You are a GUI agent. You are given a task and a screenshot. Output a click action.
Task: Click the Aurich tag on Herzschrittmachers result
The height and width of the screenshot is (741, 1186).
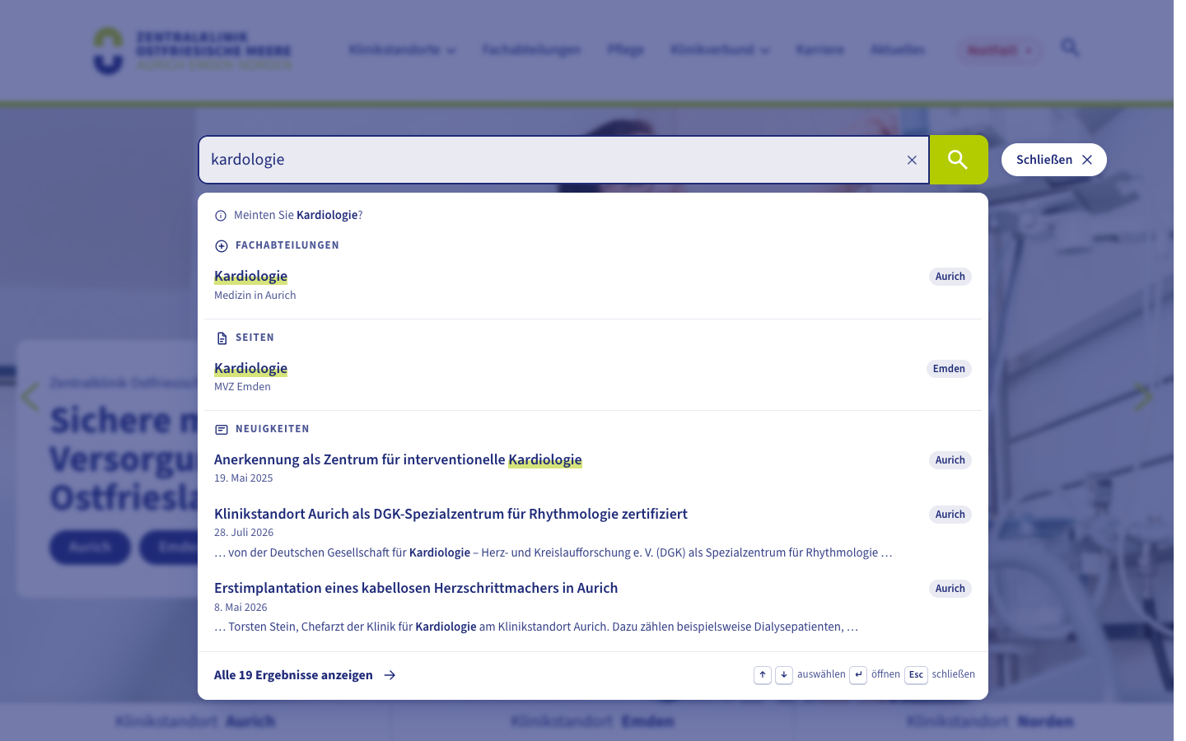pyautogui.click(x=950, y=589)
